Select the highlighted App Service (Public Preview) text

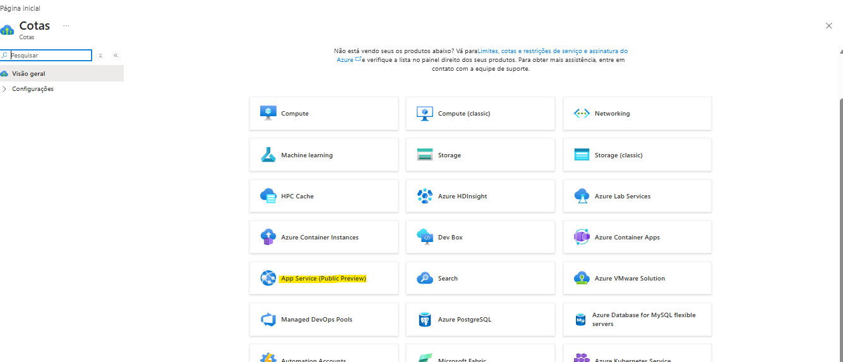(323, 279)
